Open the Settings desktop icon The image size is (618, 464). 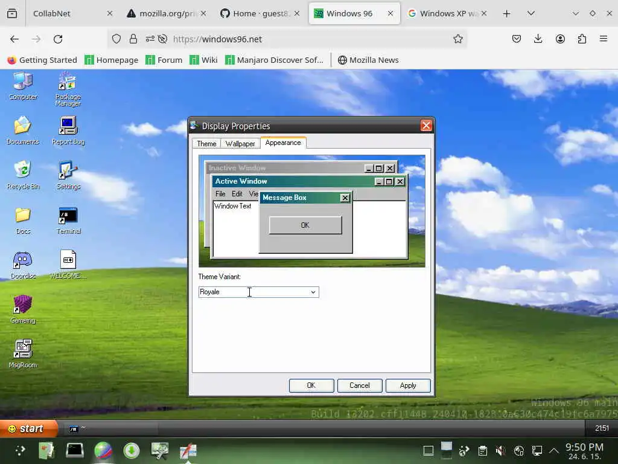click(x=68, y=175)
